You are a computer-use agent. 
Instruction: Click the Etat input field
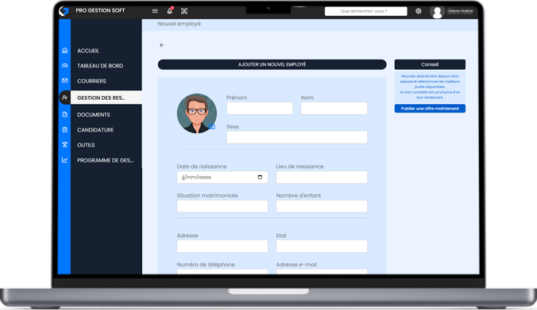[x=322, y=246]
